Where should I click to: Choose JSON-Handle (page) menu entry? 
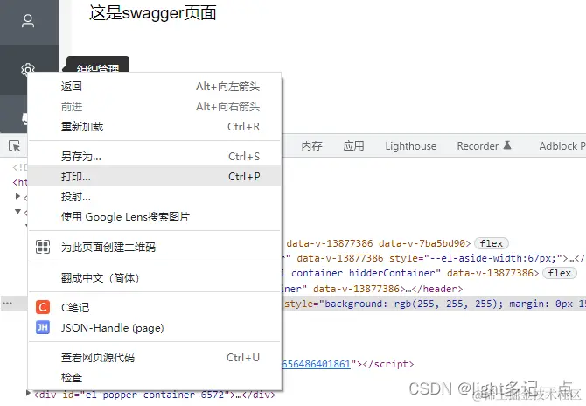click(x=155, y=328)
